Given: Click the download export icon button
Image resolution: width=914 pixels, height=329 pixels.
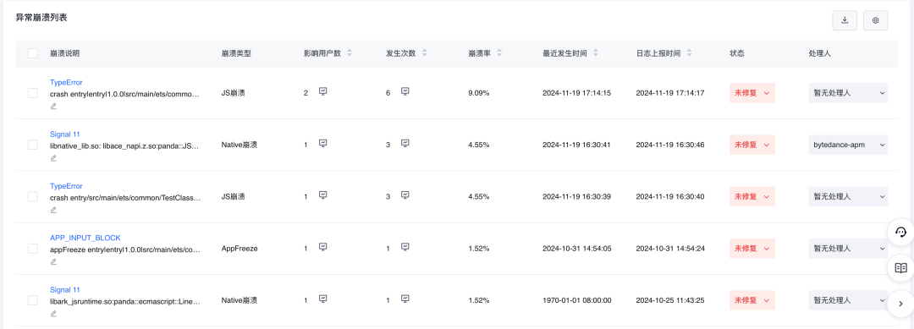Looking at the screenshot, I should click(845, 19).
